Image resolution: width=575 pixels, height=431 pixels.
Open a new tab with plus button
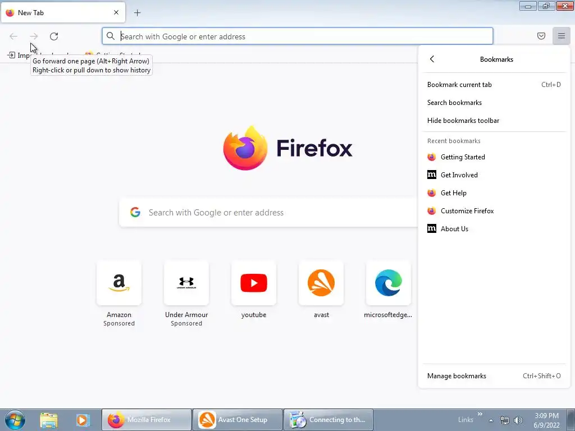pos(137,13)
